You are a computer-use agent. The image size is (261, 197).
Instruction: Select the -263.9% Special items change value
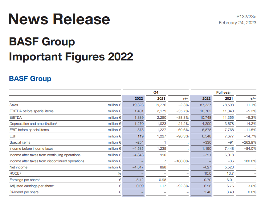tap(249, 142)
